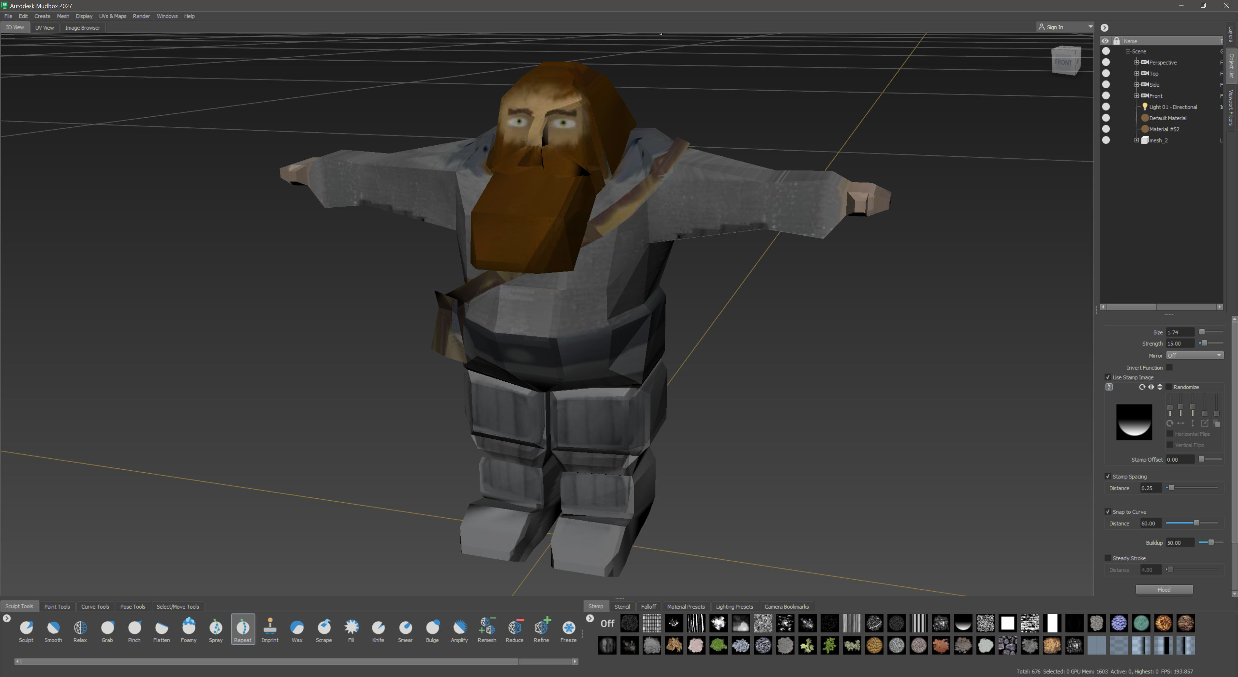The height and width of the screenshot is (677, 1238).
Task: Enable the Randomize checkbox
Action: pos(1169,387)
